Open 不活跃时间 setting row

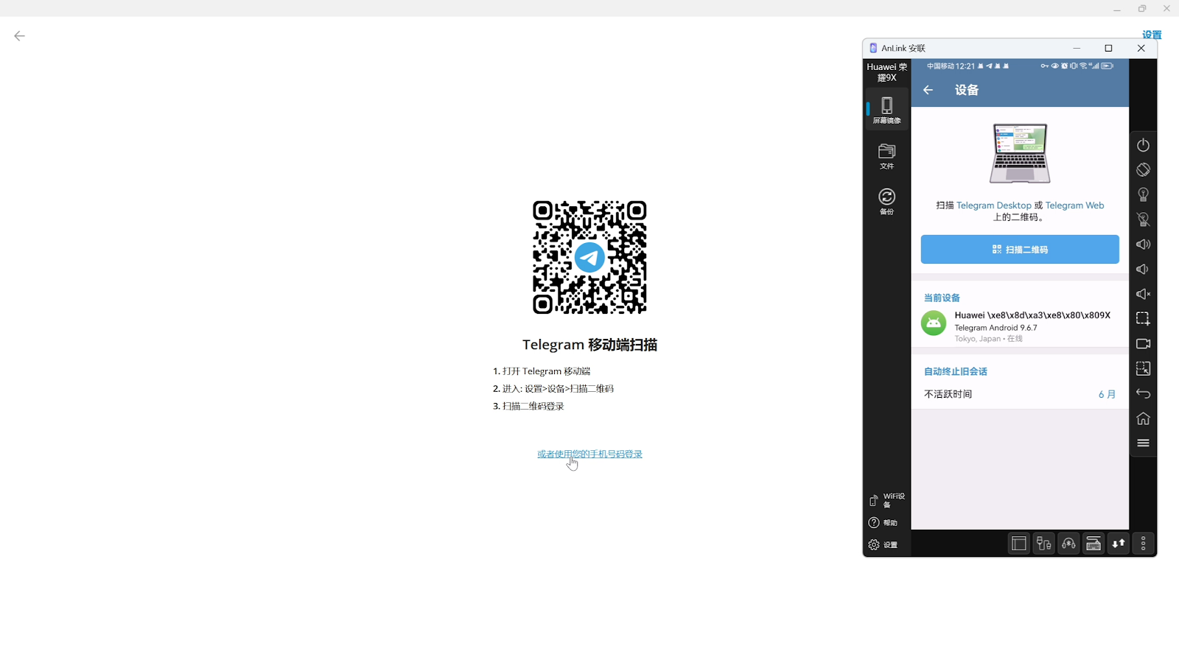(x=1020, y=394)
